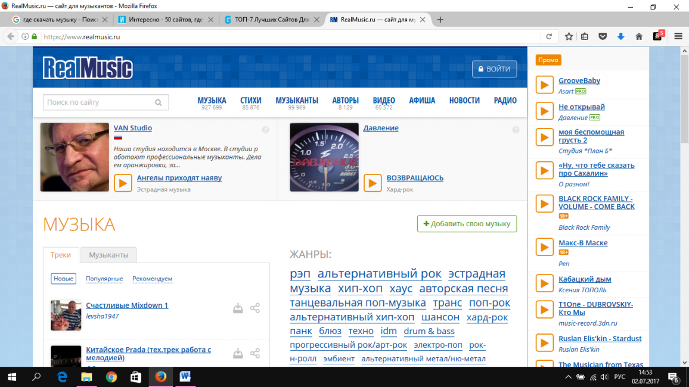
Task: Play the GrooveBaby promo track
Action: pyautogui.click(x=544, y=85)
